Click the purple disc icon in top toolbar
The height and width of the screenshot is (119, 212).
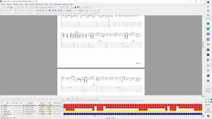point(49,7)
